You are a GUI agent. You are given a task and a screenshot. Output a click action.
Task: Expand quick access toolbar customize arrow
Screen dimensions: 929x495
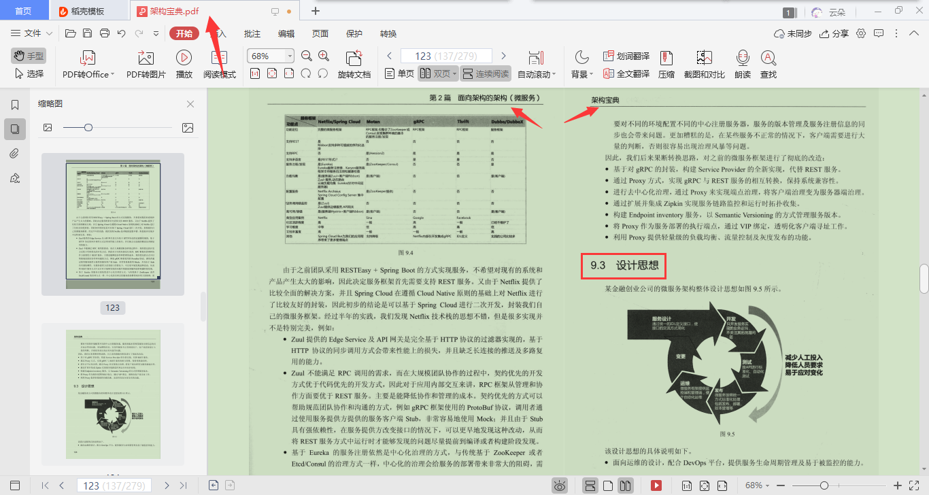[x=155, y=33]
